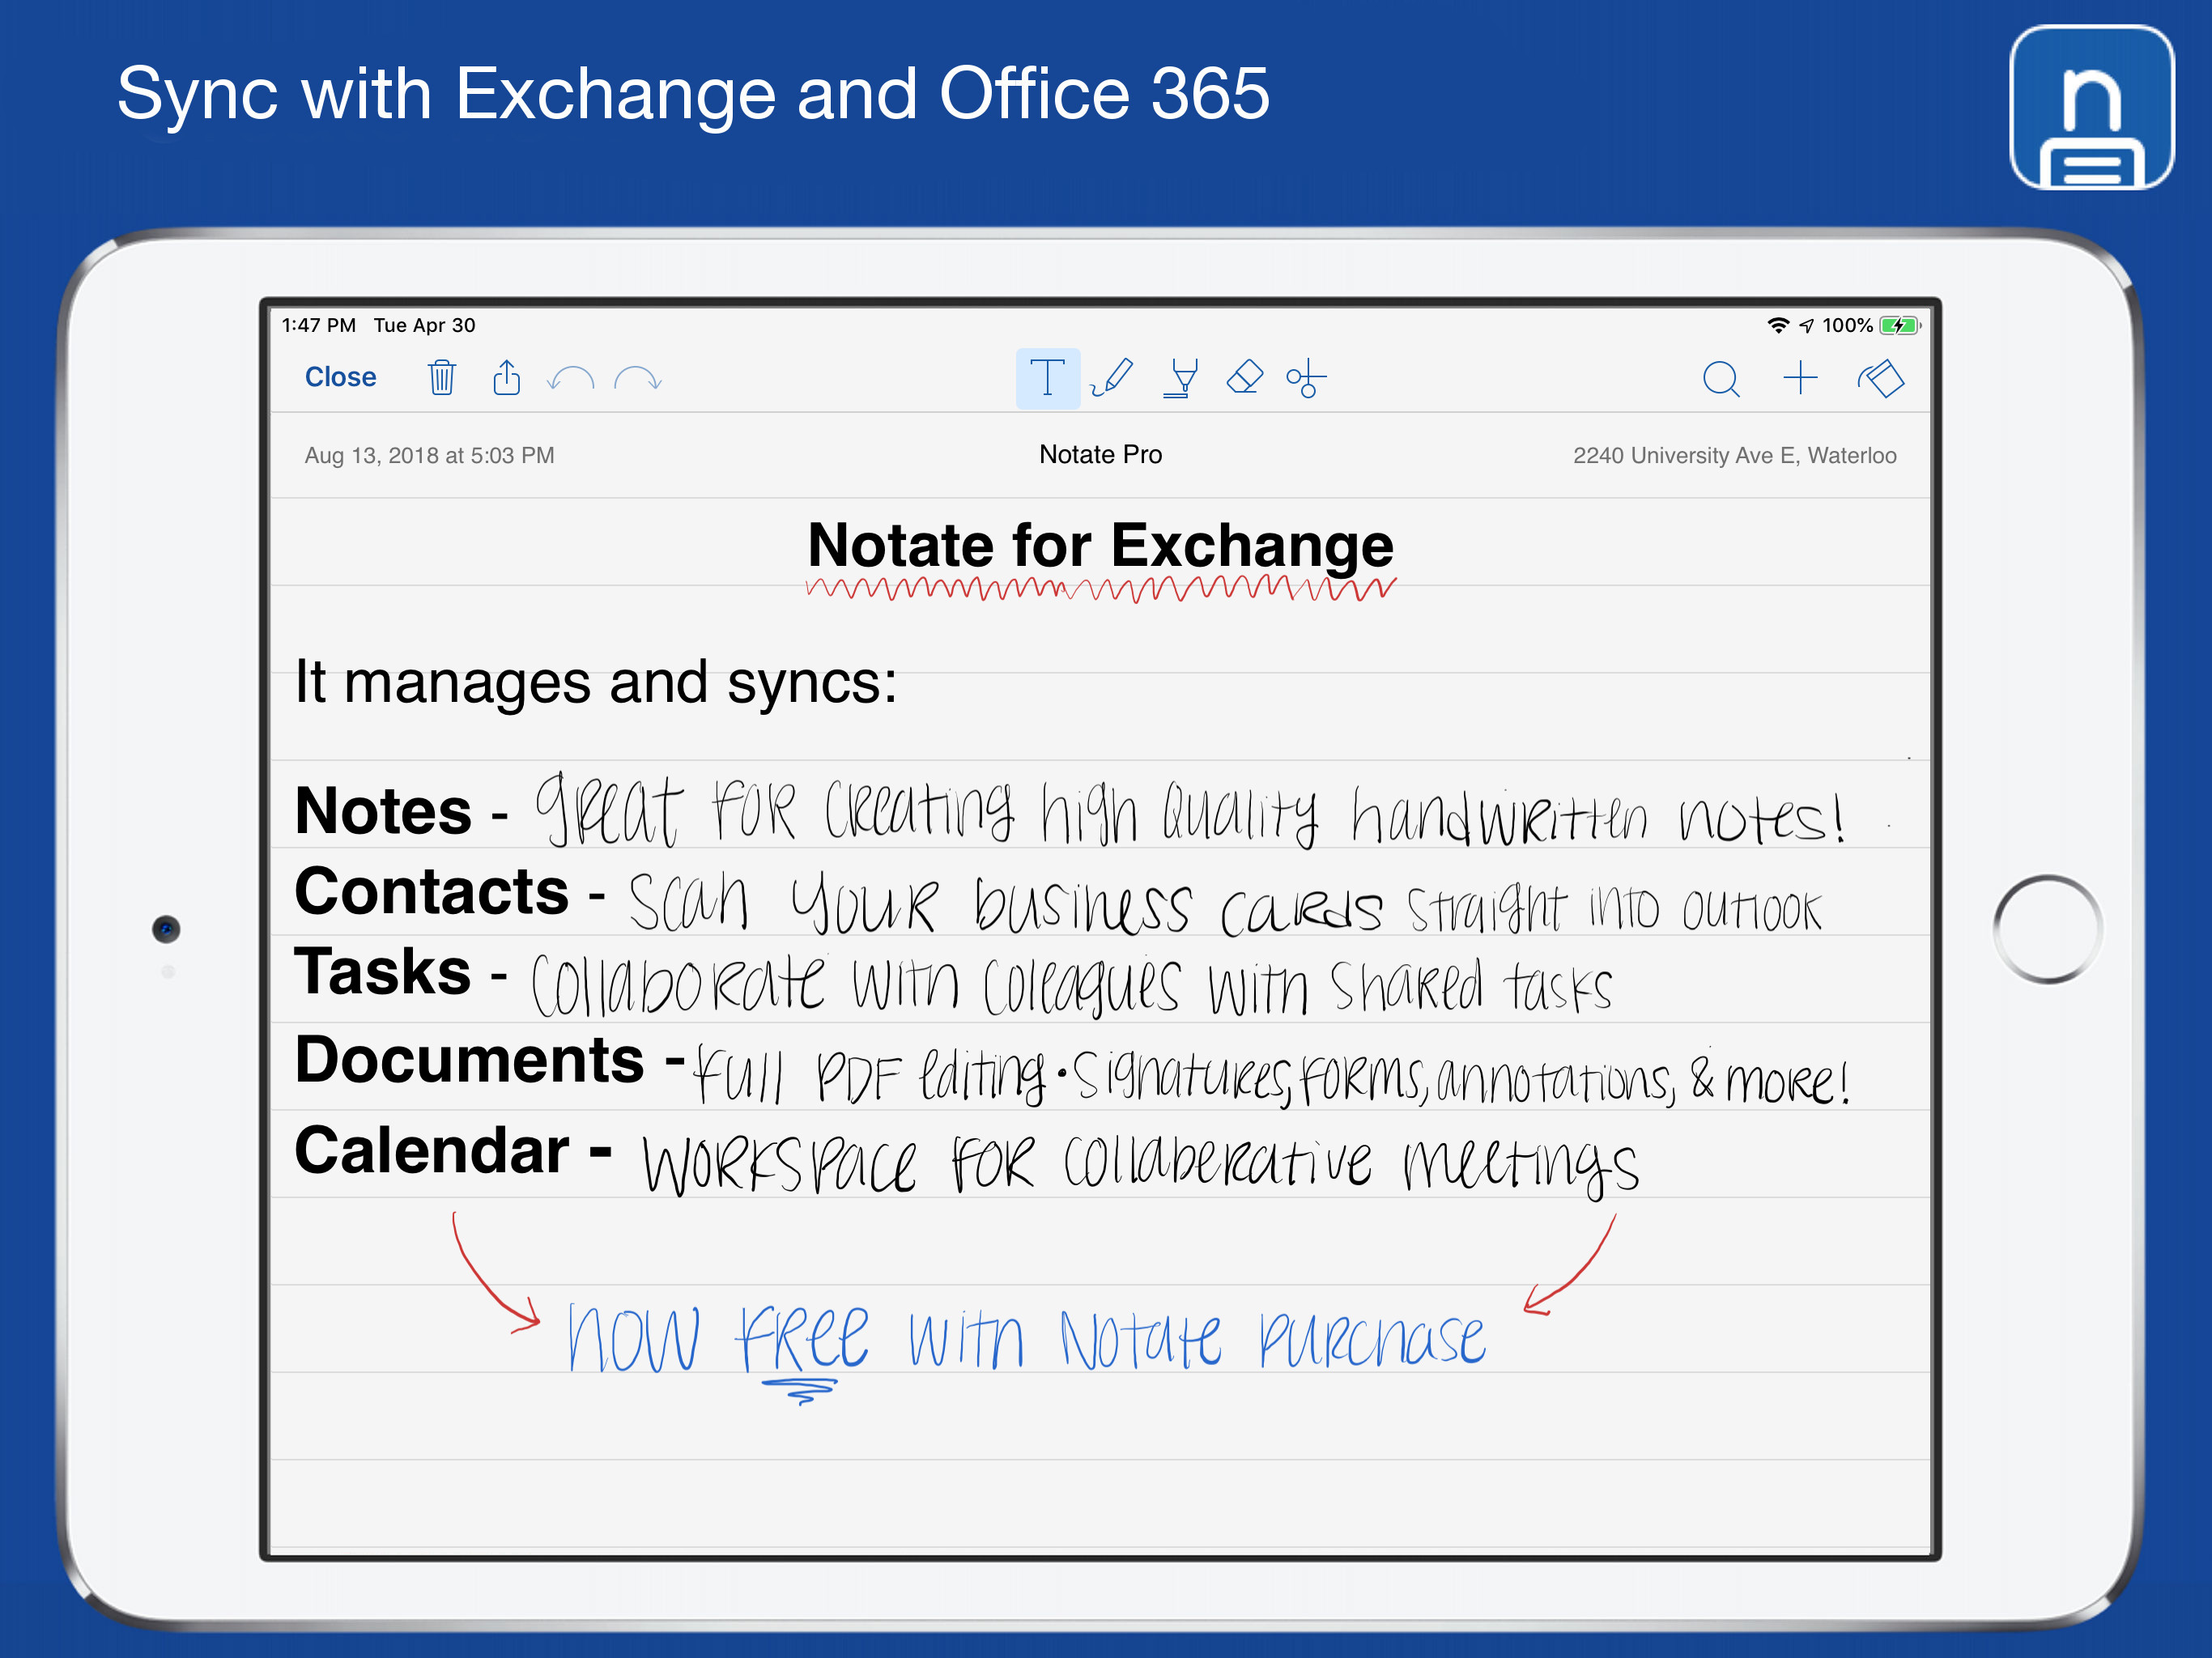The width and height of the screenshot is (2212, 1658).
Task: Select the Scissors cut tool
Action: 1306,379
